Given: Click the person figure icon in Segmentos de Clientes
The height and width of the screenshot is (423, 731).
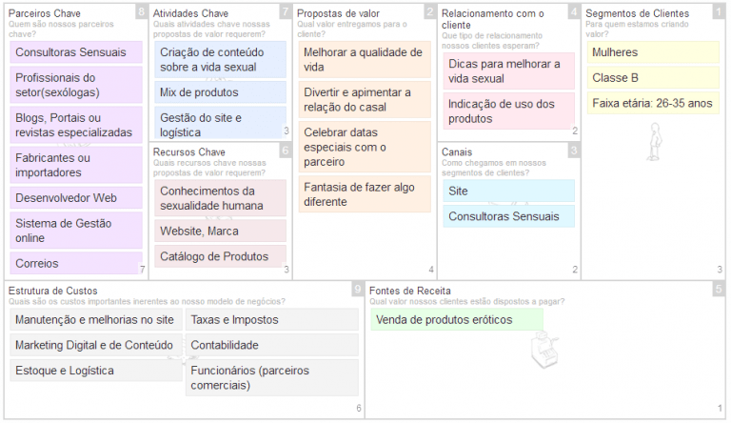Looking at the screenshot, I should [655, 141].
